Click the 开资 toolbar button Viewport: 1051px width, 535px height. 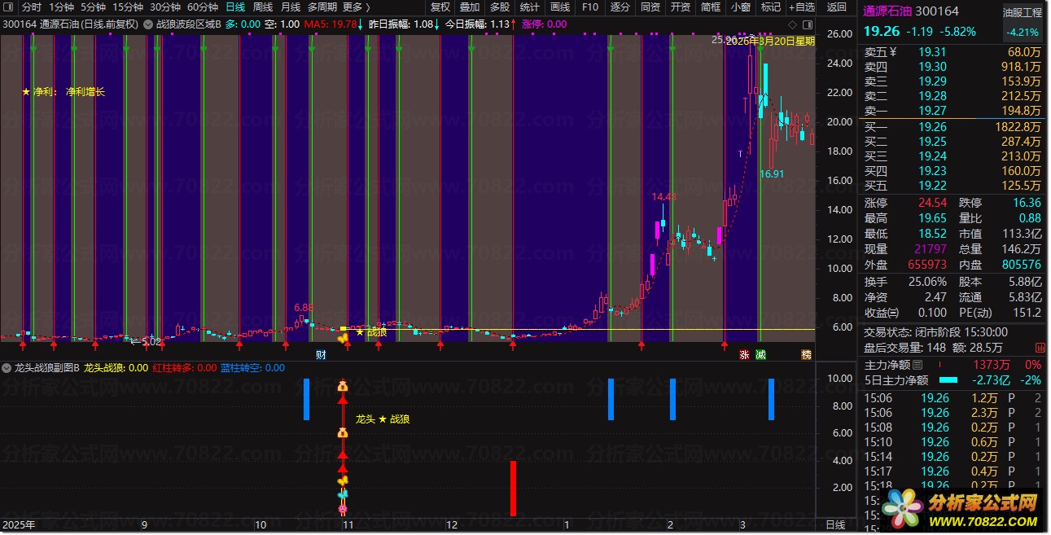pyautogui.click(x=681, y=7)
